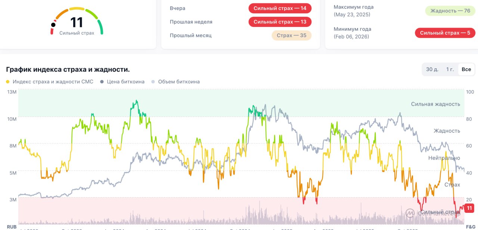Click last week's "Сильный страх — 13" badge

tap(280, 22)
